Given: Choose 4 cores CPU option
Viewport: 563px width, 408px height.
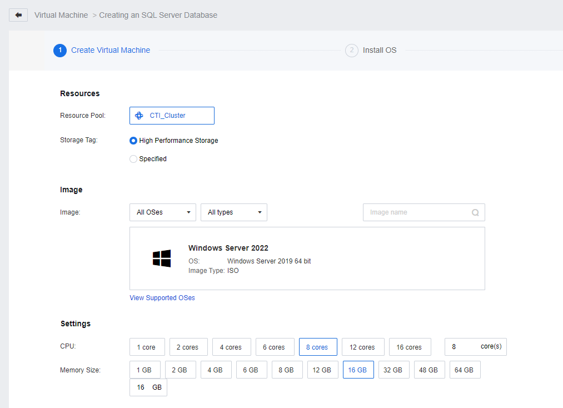Looking at the screenshot, I should (x=232, y=347).
